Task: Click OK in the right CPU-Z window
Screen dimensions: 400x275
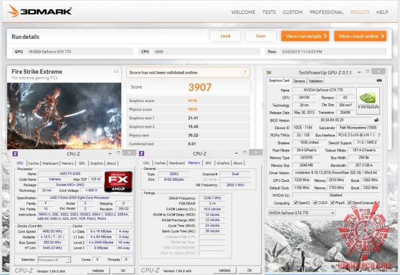Action: pos(249,271)
